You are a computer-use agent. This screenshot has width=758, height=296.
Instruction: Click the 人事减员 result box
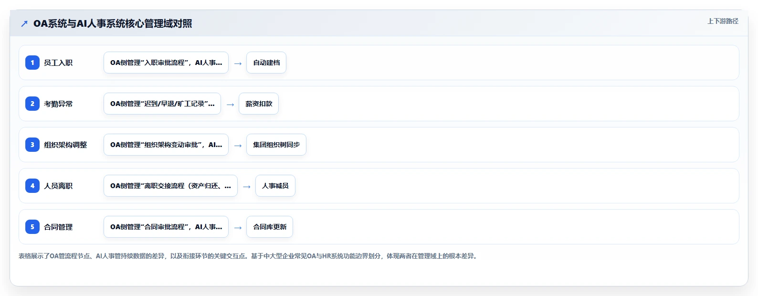275,186
